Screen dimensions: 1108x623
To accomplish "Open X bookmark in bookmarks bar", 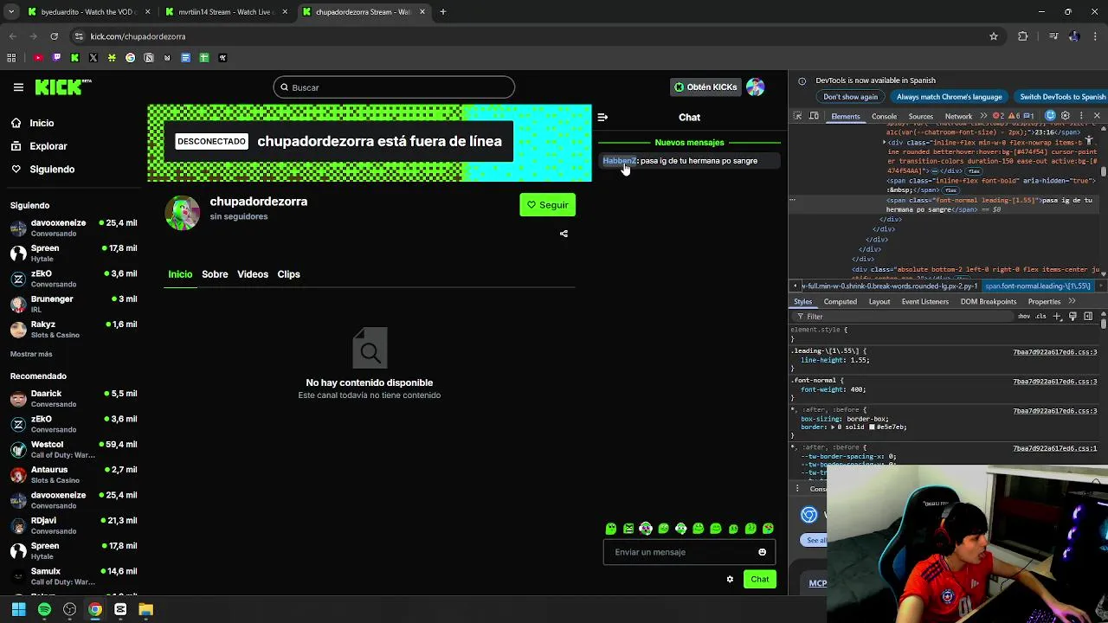I will (93, 58).
